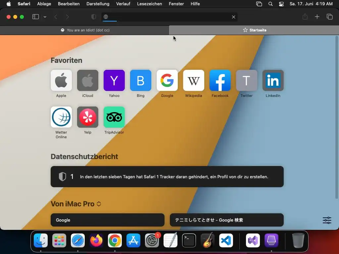Click the date and time in menu bar

tap(311, 4)
